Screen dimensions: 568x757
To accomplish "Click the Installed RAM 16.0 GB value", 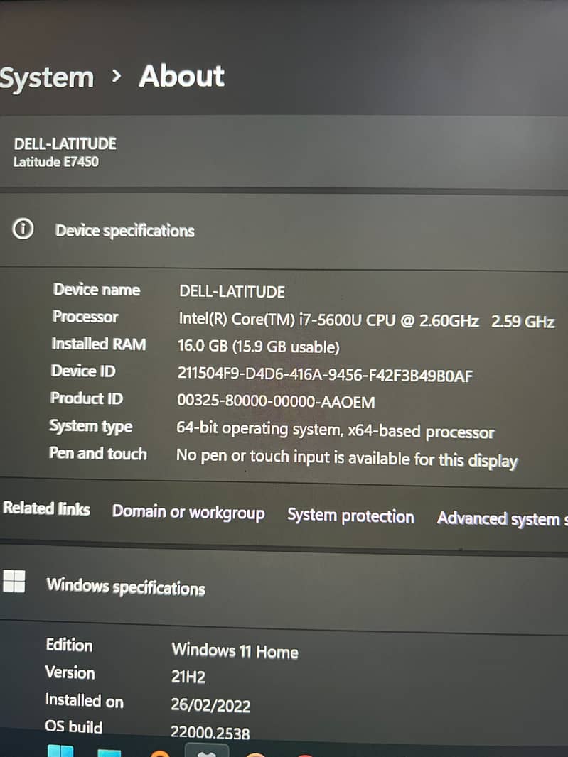I will coord(258,346).
